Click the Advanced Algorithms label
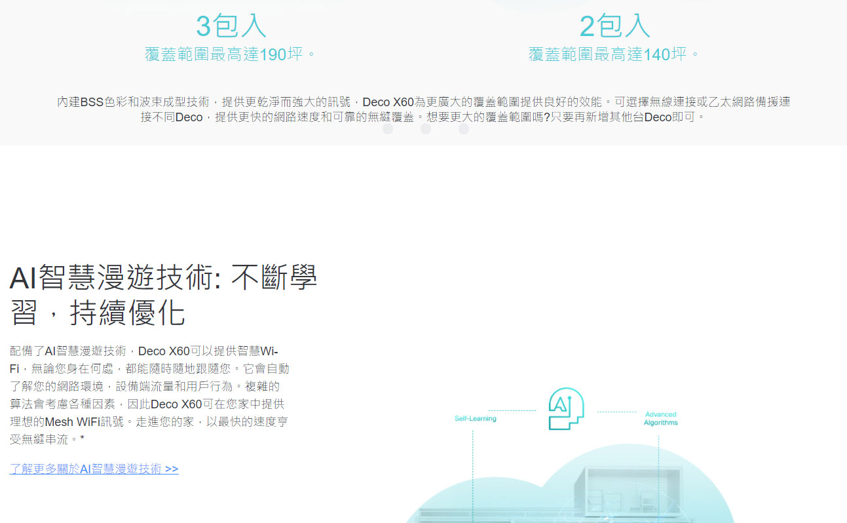Image resolution: width=847 pixels, height=523 pixels. coord(660,419)
